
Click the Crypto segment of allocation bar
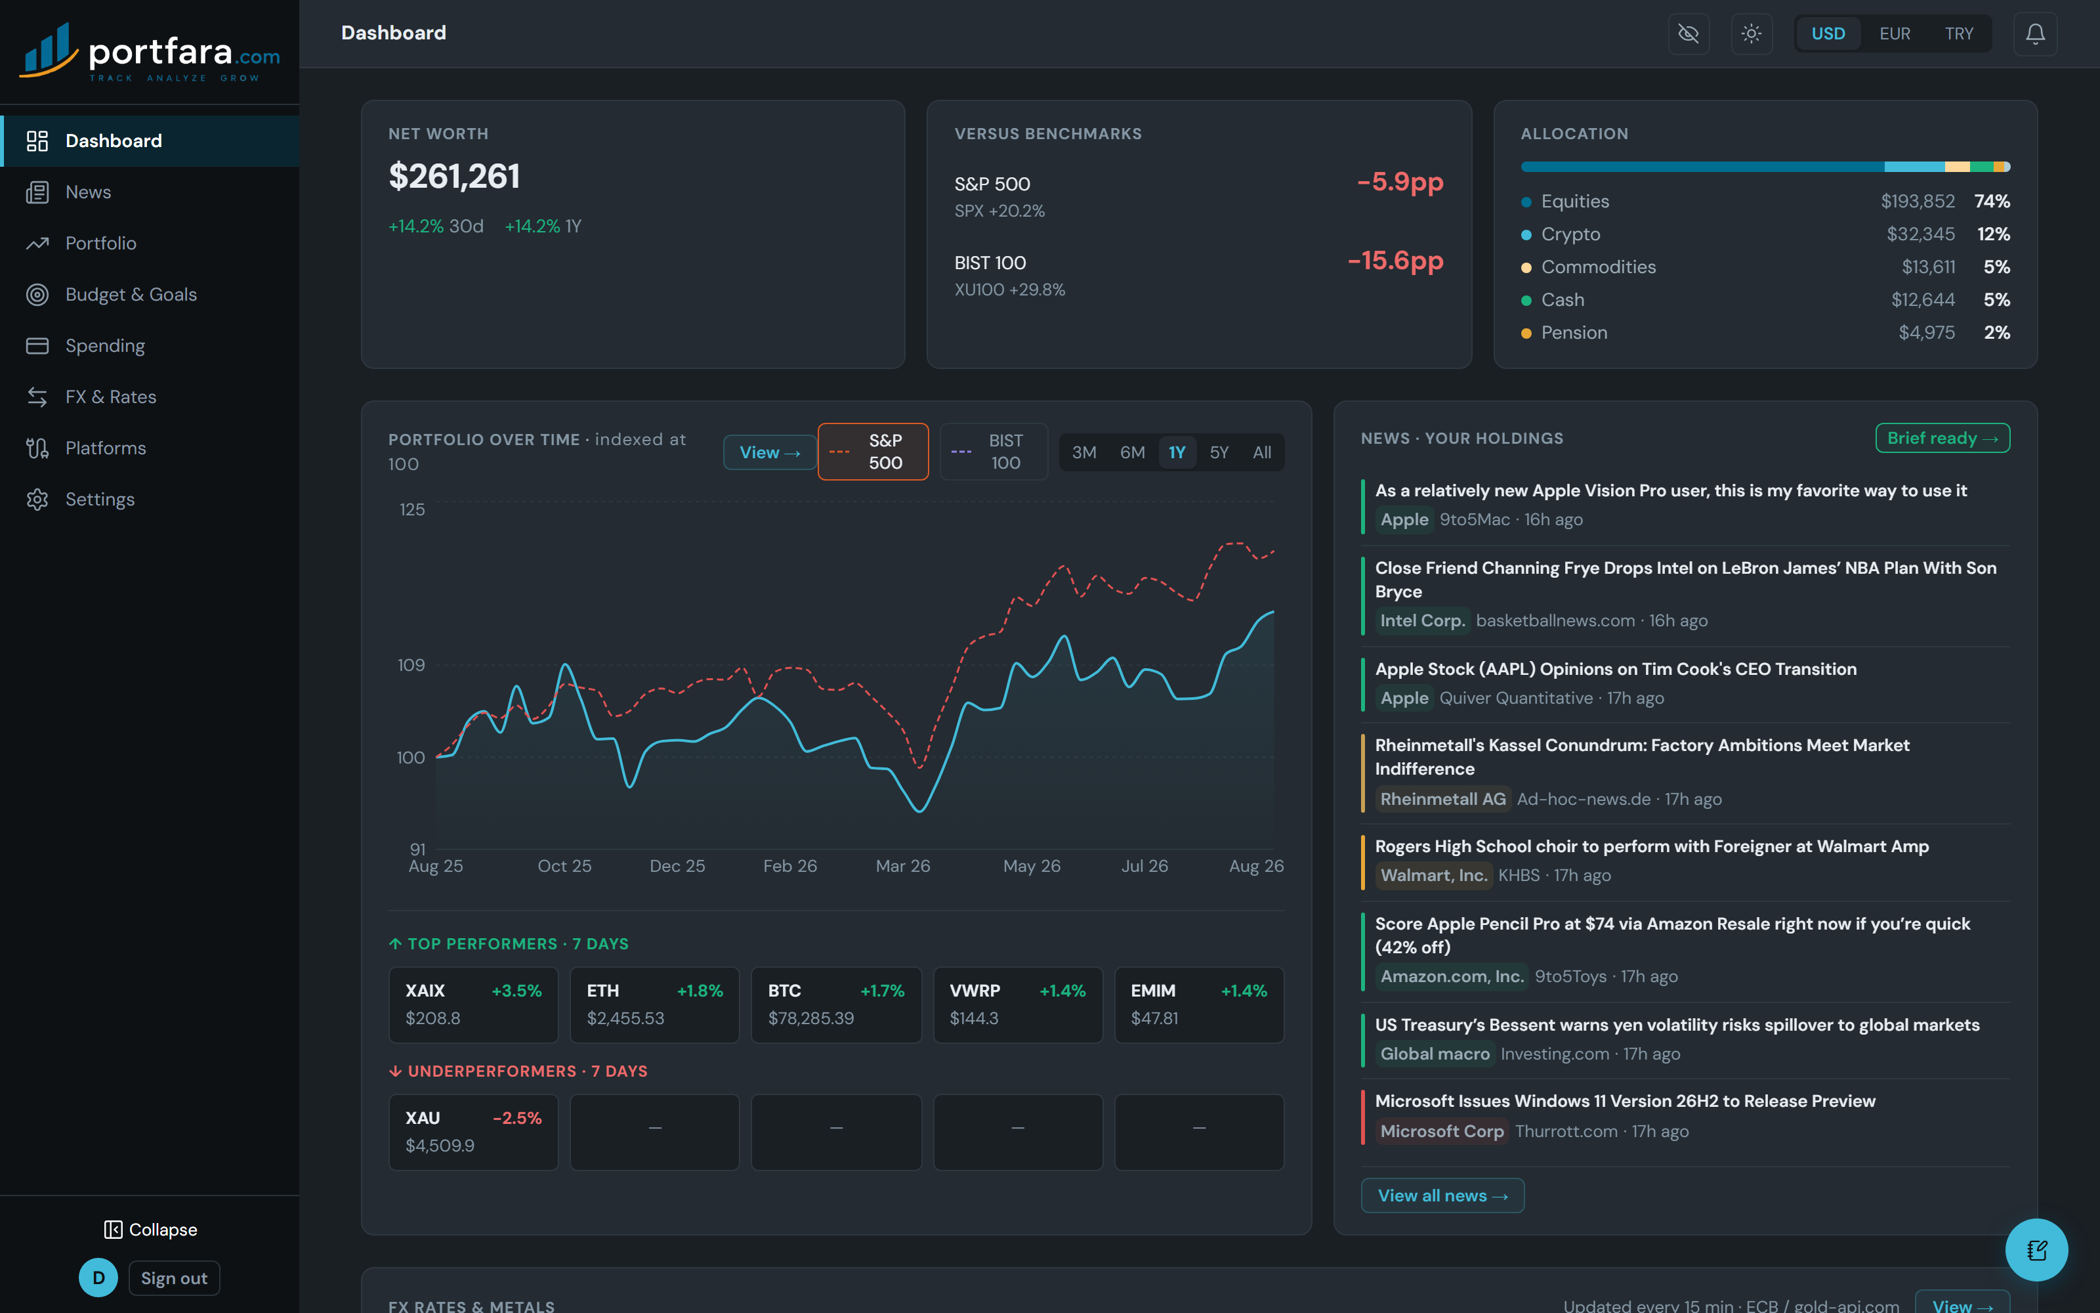click(x=1914, y=167)
